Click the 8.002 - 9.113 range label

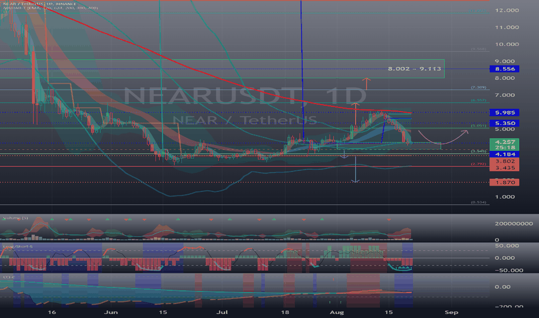(x=414, y=69)
